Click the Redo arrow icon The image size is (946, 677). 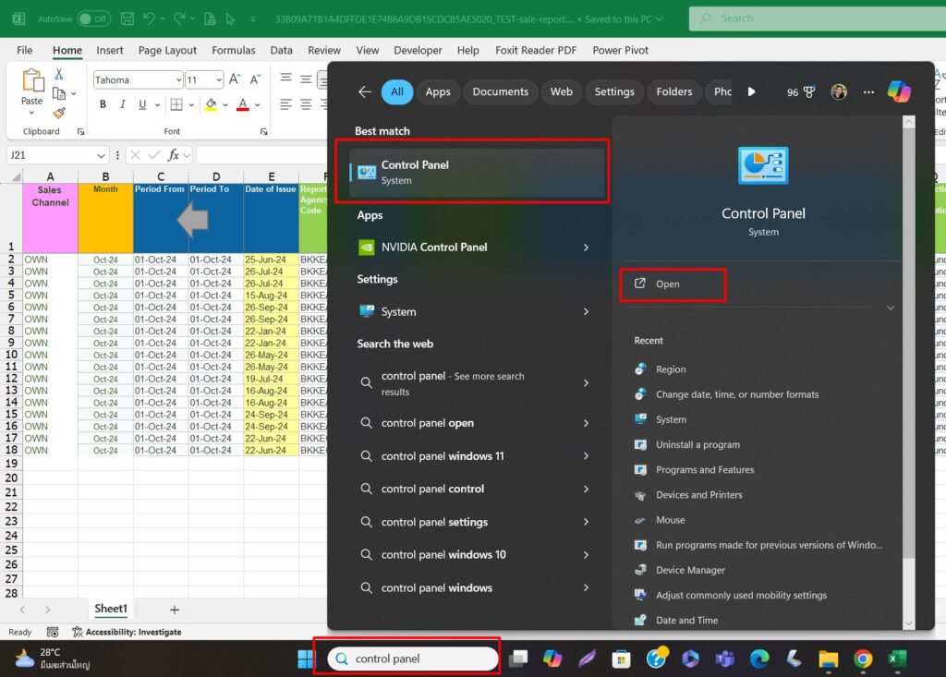pyautogui.click(x=179, y=18)
